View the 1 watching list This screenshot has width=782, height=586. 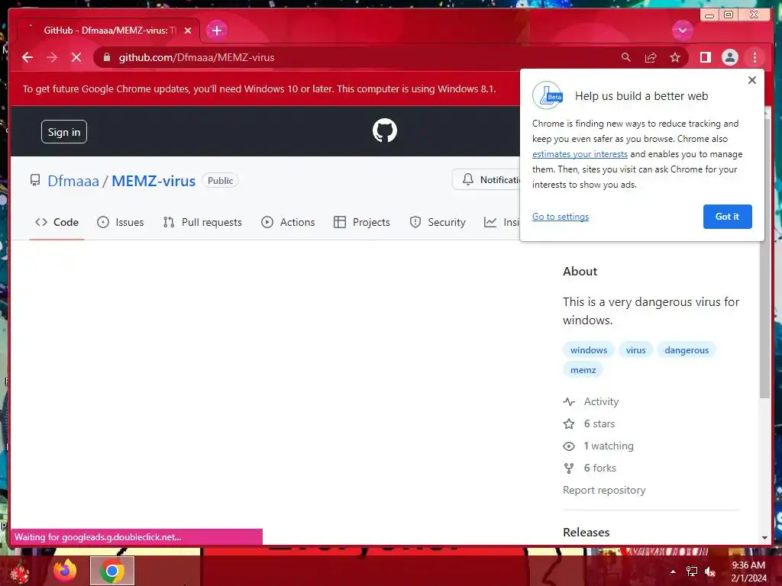tap(599, 446)
